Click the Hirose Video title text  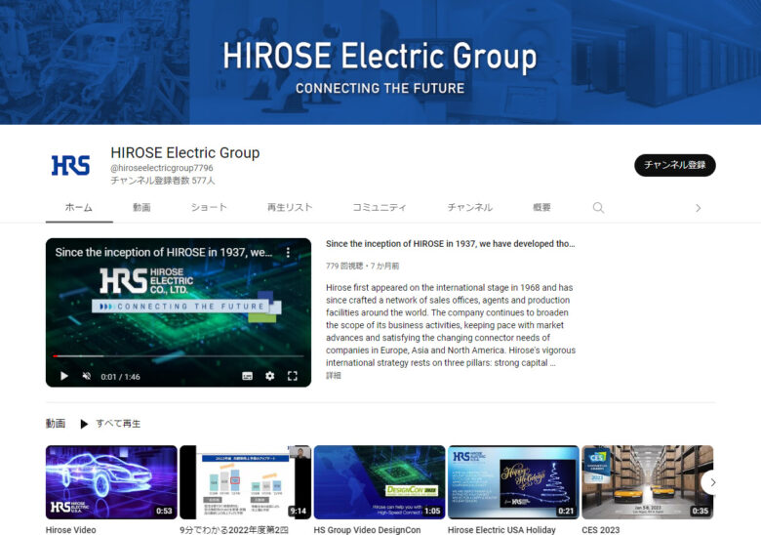(x=71, y=530)
